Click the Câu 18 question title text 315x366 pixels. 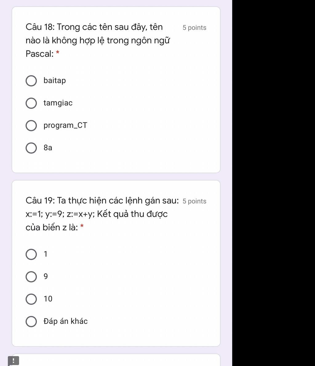point(98,40)
